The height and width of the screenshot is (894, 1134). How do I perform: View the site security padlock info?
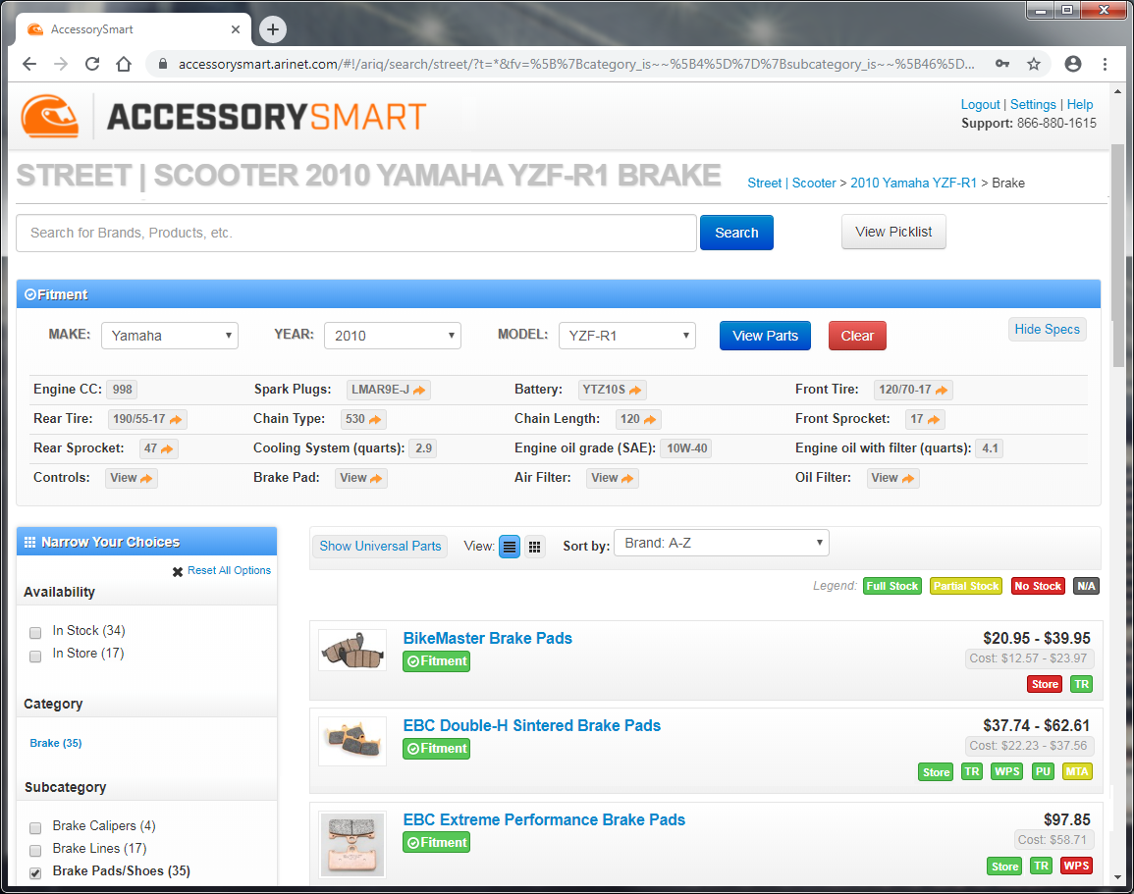click(163, 64)
